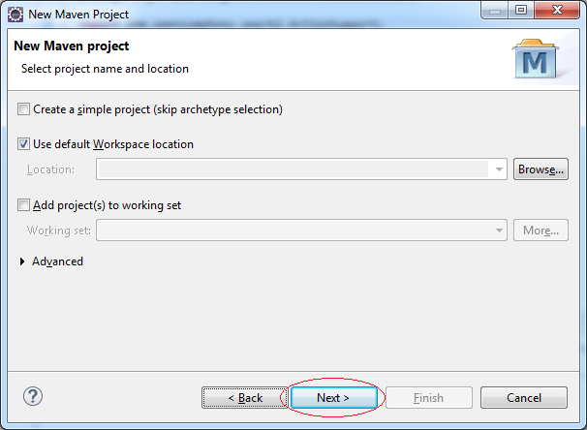Image resolution: width=587 pixels, height=430 pixels.
Task: Click the Eclipse icon in title bar
Action: point(15,15)
